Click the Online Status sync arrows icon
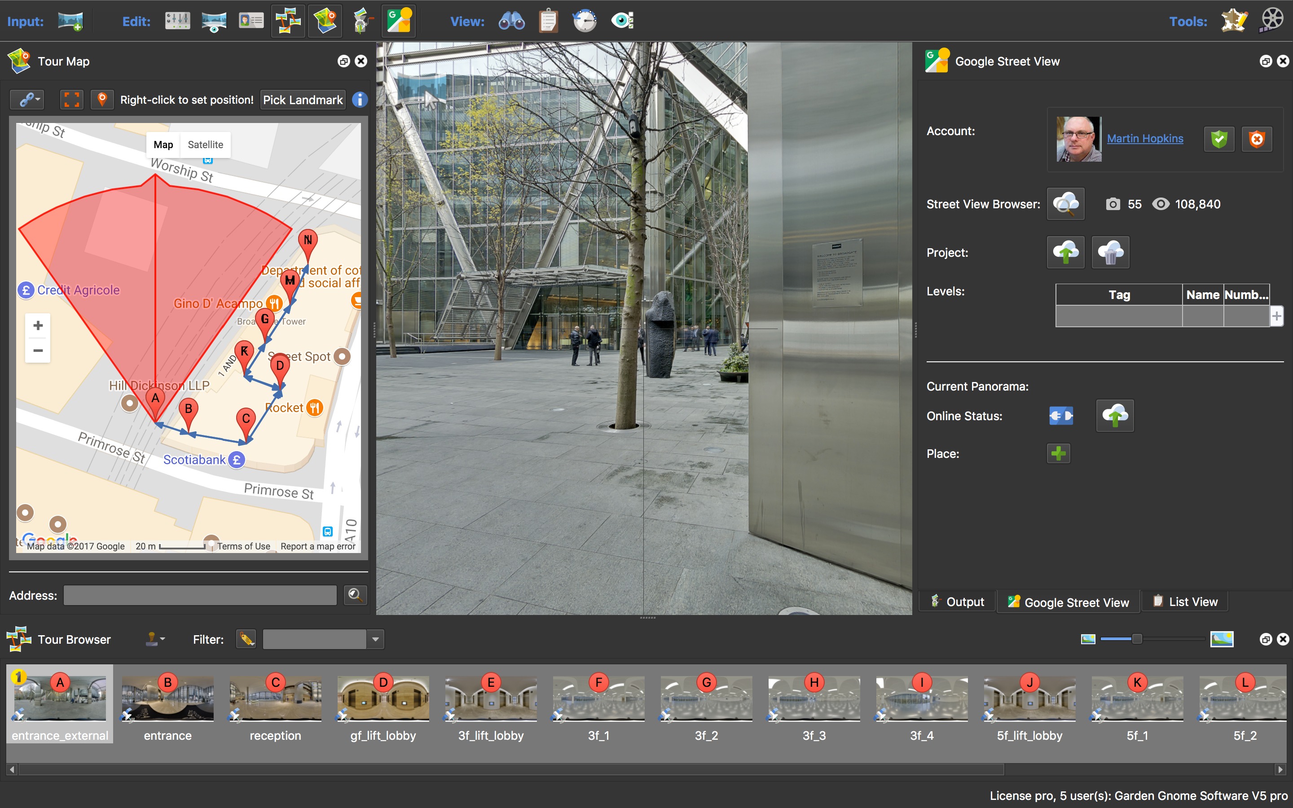The image size is (1293, 808). (x=1060, y=416)
